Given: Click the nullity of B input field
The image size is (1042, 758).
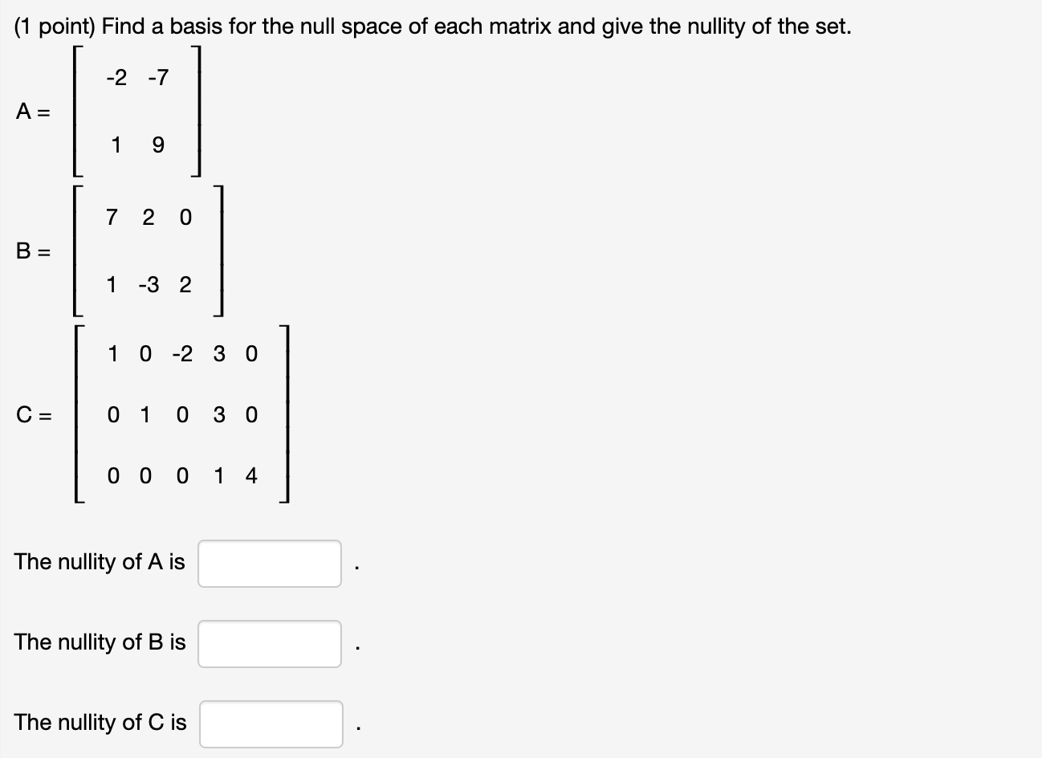Looking at the screenshot, I should click(270, 643).
